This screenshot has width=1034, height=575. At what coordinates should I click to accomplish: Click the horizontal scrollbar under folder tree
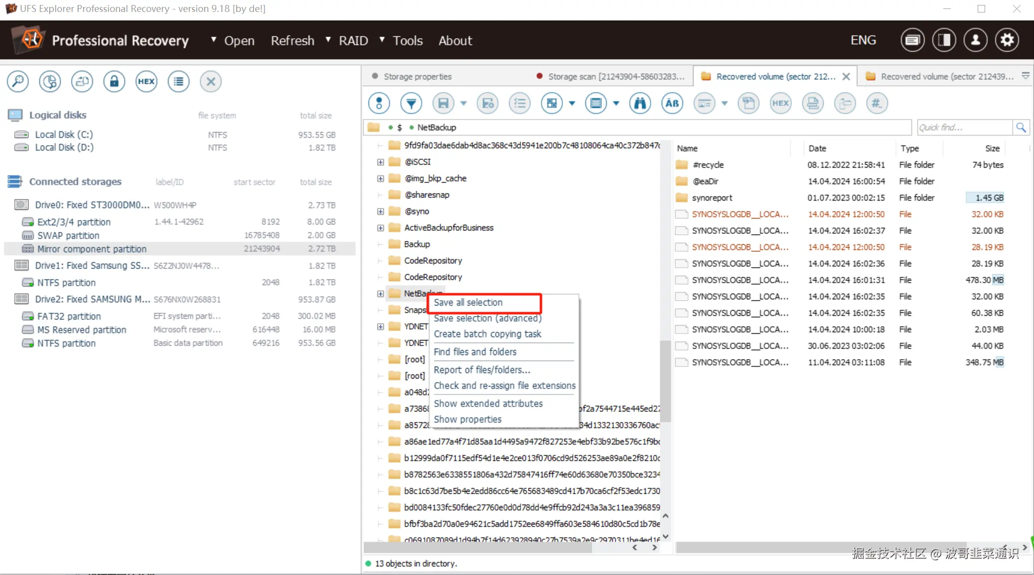(478, 548)
